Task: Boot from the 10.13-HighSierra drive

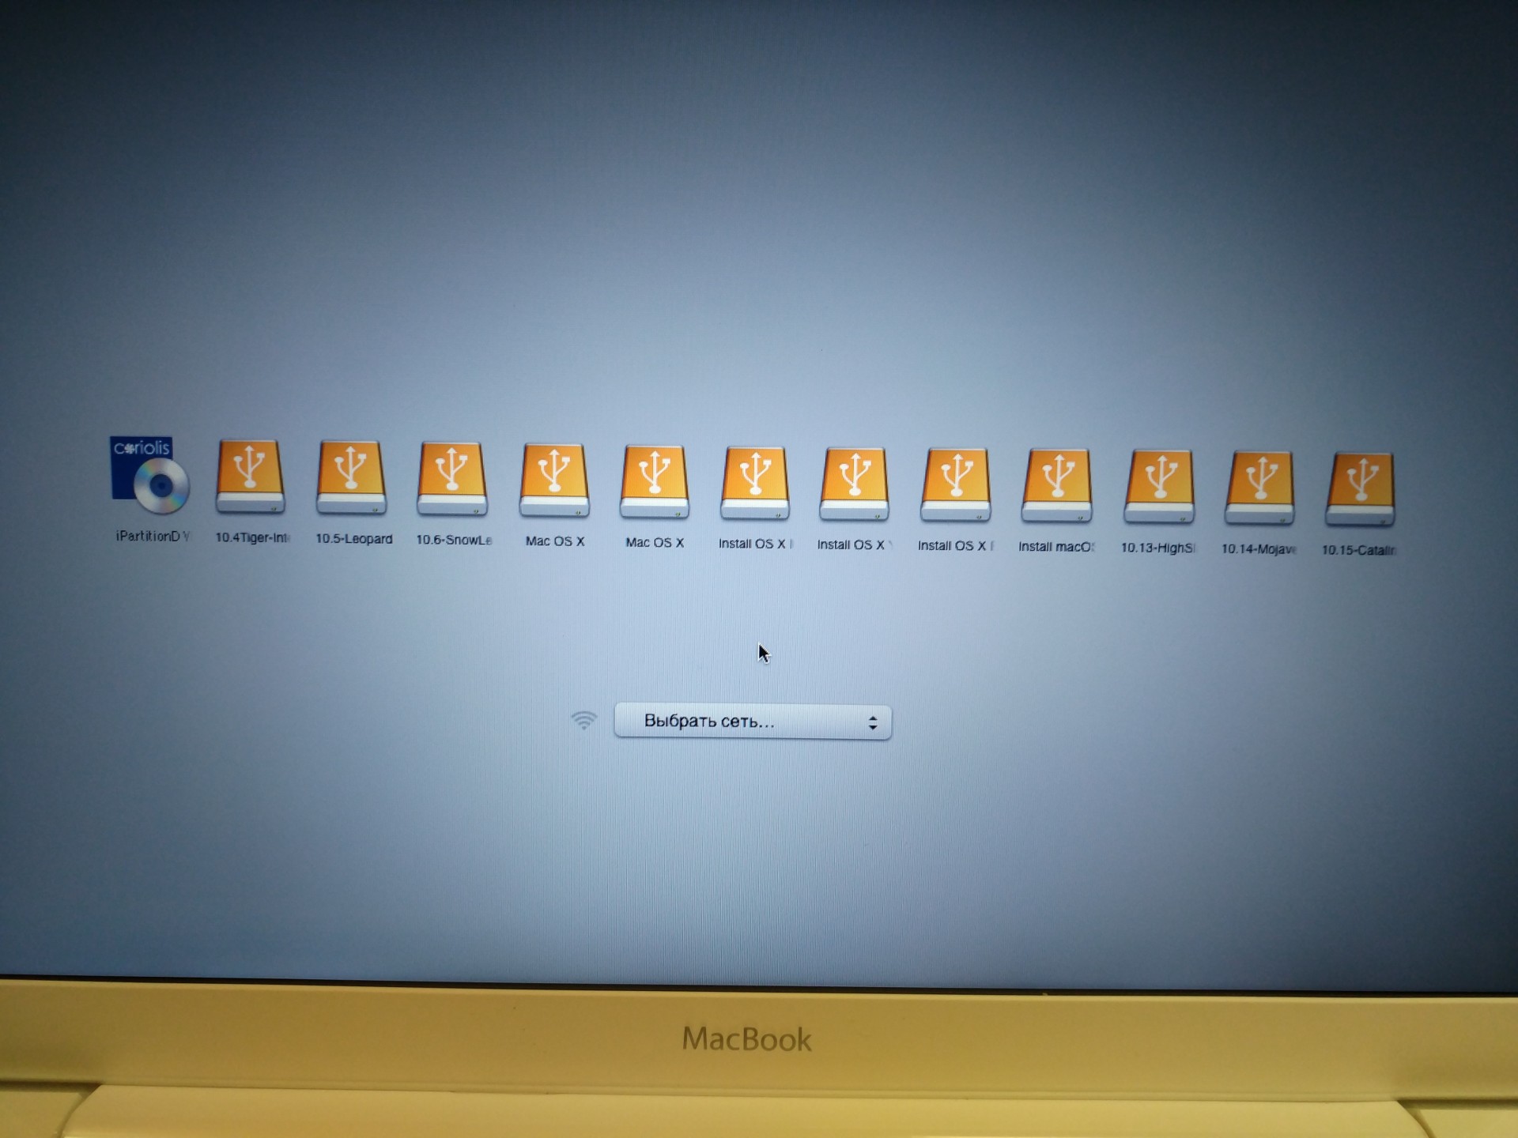Action: coord(1159,488)
